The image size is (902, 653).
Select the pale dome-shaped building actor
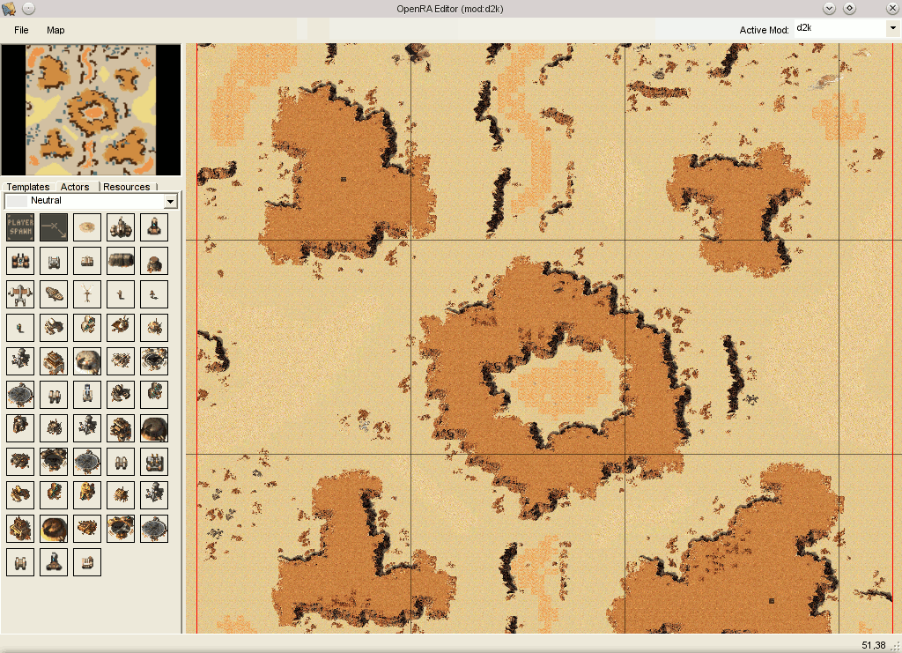point(87,361)
